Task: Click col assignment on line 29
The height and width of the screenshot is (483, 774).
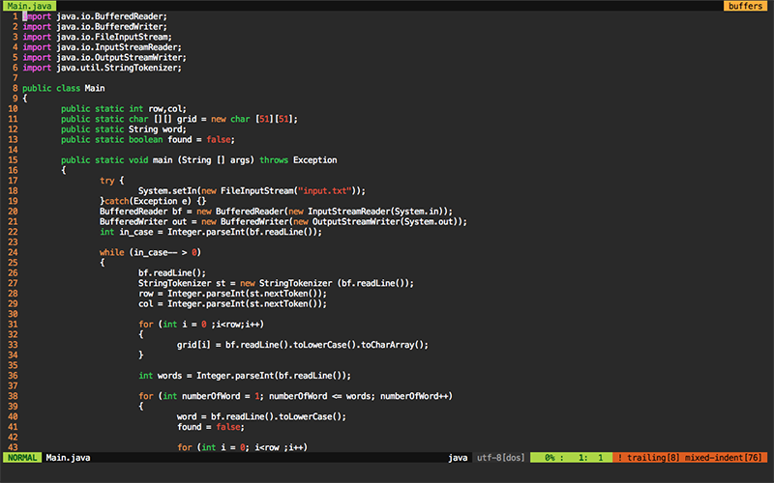Action: (232, 304)
